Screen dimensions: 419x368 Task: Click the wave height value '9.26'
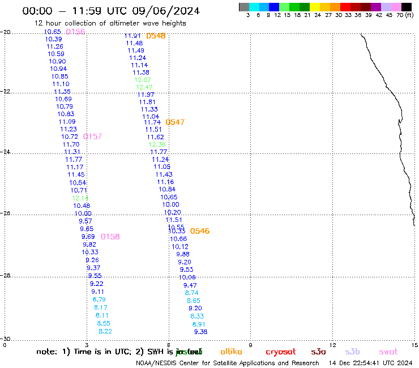coord(92,260)
